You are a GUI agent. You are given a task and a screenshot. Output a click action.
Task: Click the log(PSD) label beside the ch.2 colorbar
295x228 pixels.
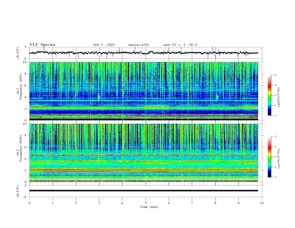[279, 158]
